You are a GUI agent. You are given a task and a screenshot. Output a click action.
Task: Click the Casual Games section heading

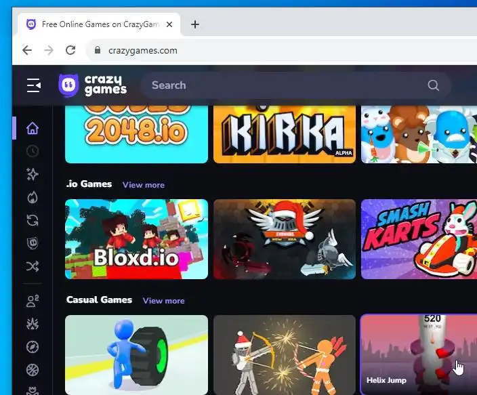[x=99, y=299]
